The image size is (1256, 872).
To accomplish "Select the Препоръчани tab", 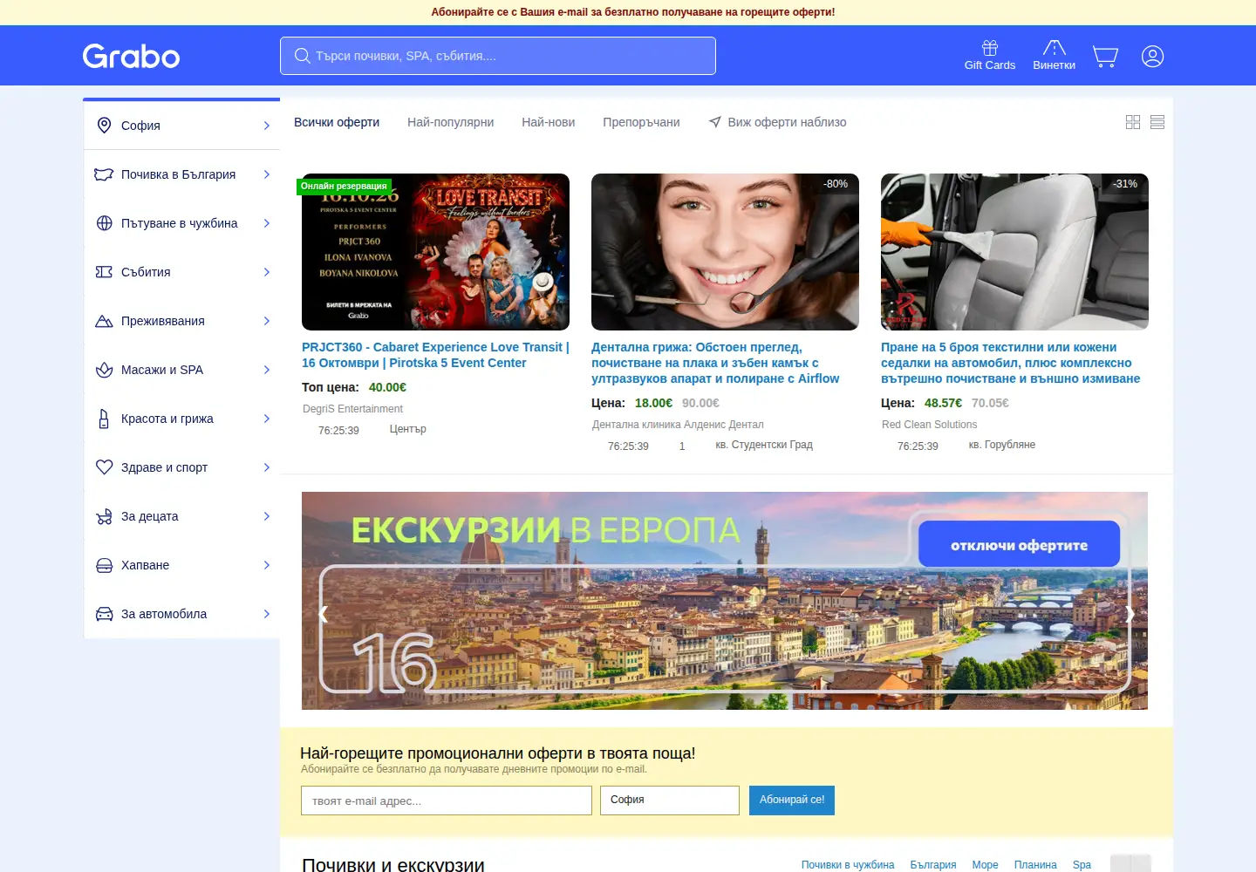I will click(641, 122).
